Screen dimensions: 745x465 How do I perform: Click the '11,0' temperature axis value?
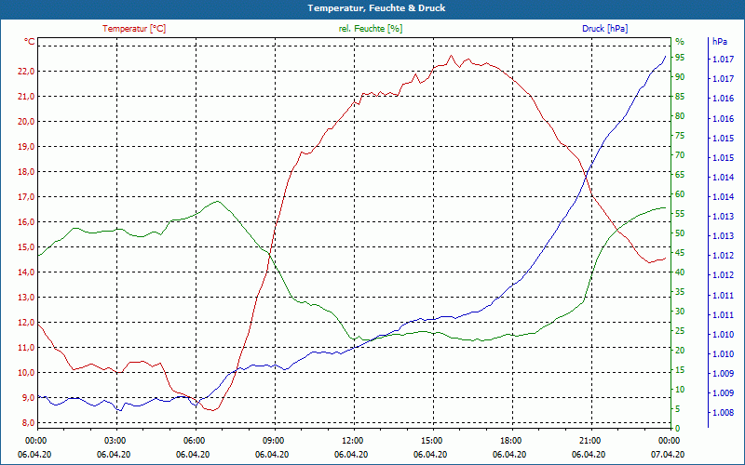26,348
